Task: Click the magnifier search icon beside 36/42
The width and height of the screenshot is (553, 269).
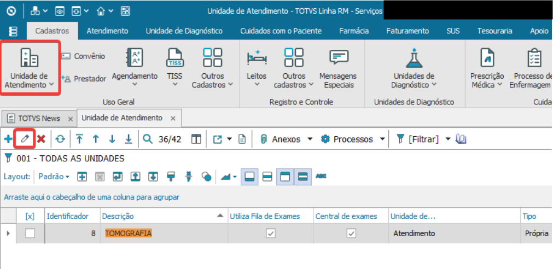Action: pyautogui.click(x=148, y=139)
